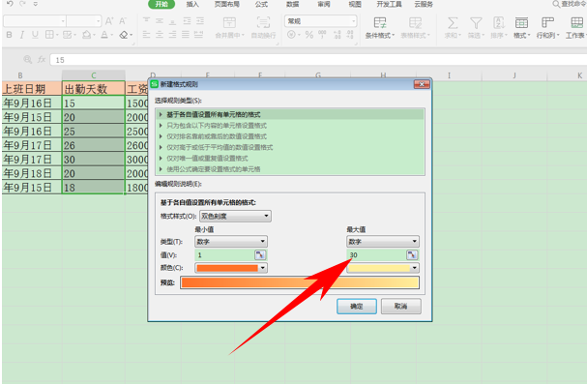The image size is (587, 384).
Task: Undo the last action in the quick toolbar
Action: (x=10, y=4)
